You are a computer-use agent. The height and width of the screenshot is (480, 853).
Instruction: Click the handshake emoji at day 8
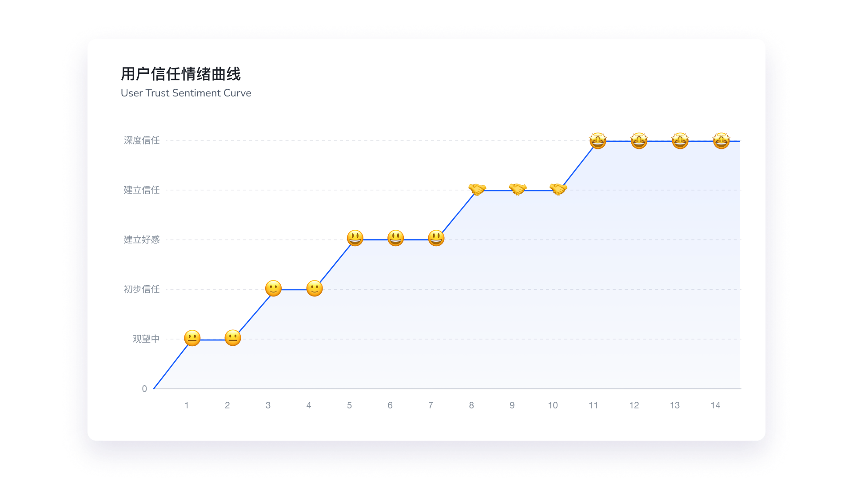point(477,190)
